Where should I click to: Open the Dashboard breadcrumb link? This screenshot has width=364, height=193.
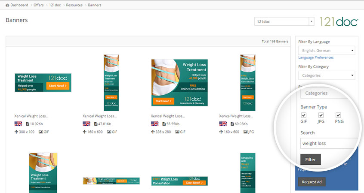tap(19, 5)
